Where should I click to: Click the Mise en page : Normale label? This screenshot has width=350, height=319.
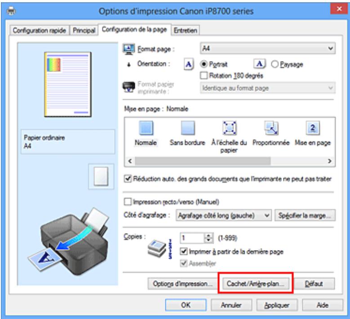(x=156, y=109)
